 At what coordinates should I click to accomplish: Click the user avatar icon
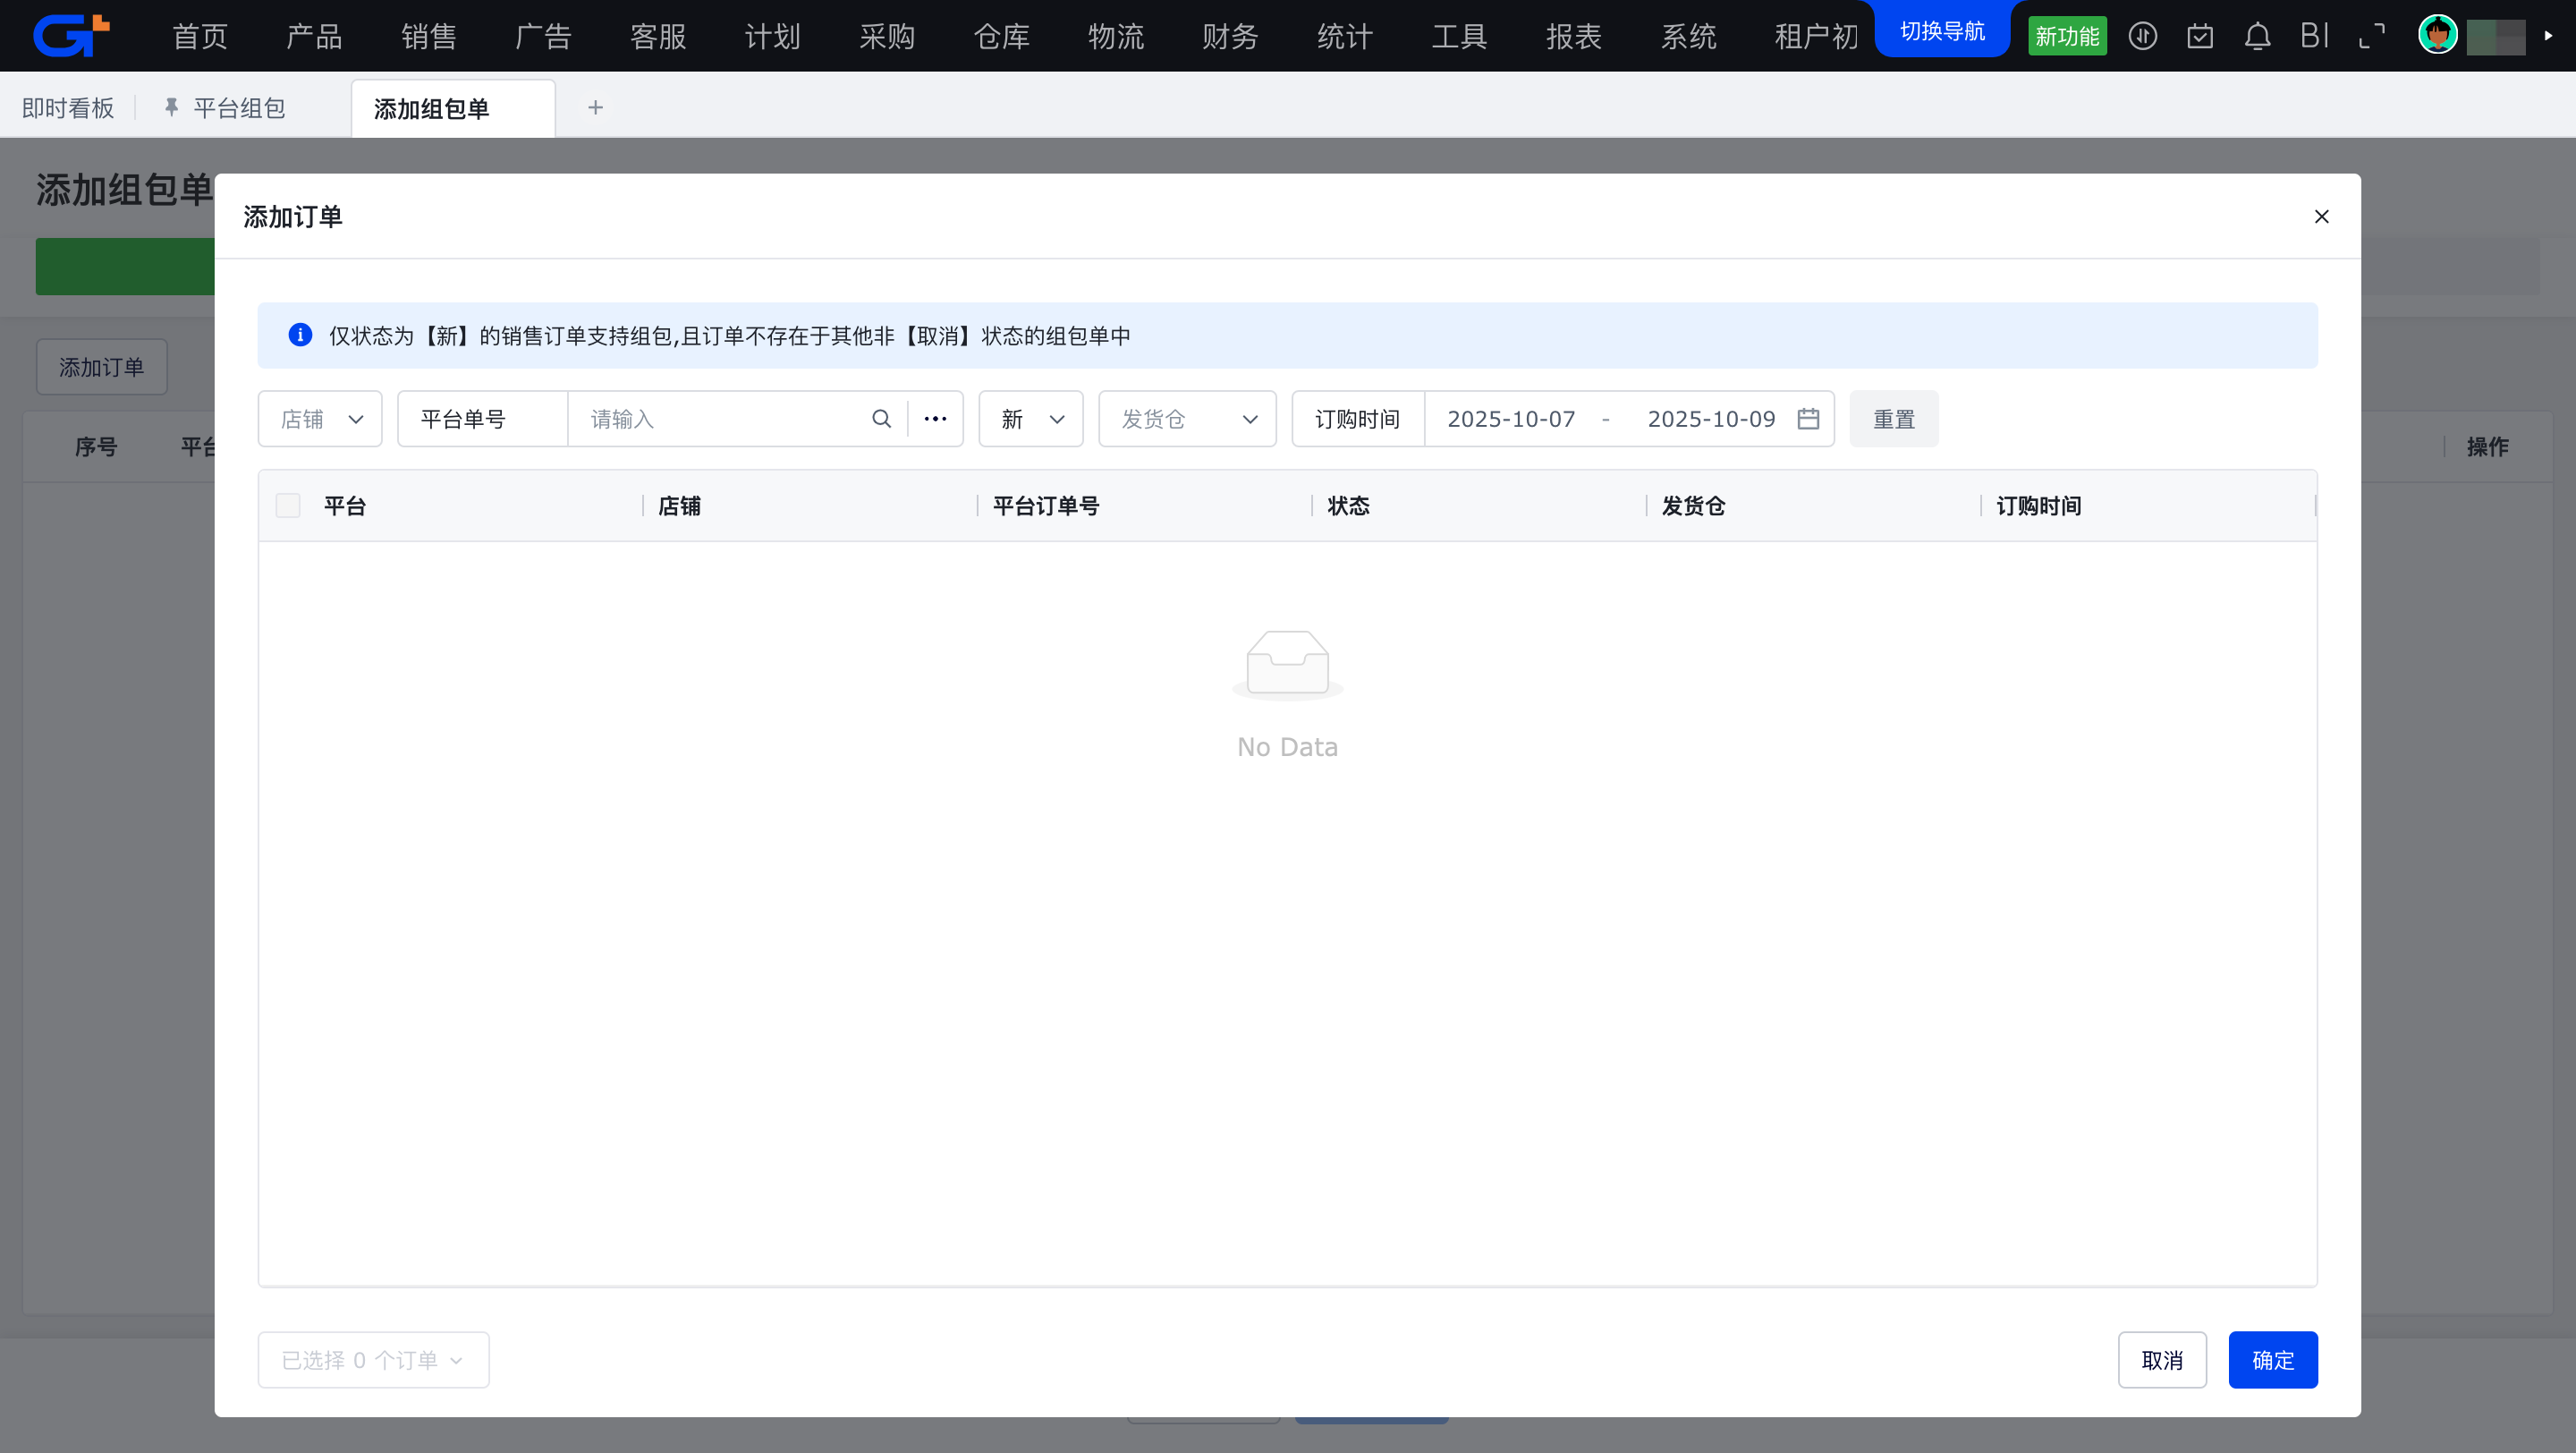point(2437,36)
